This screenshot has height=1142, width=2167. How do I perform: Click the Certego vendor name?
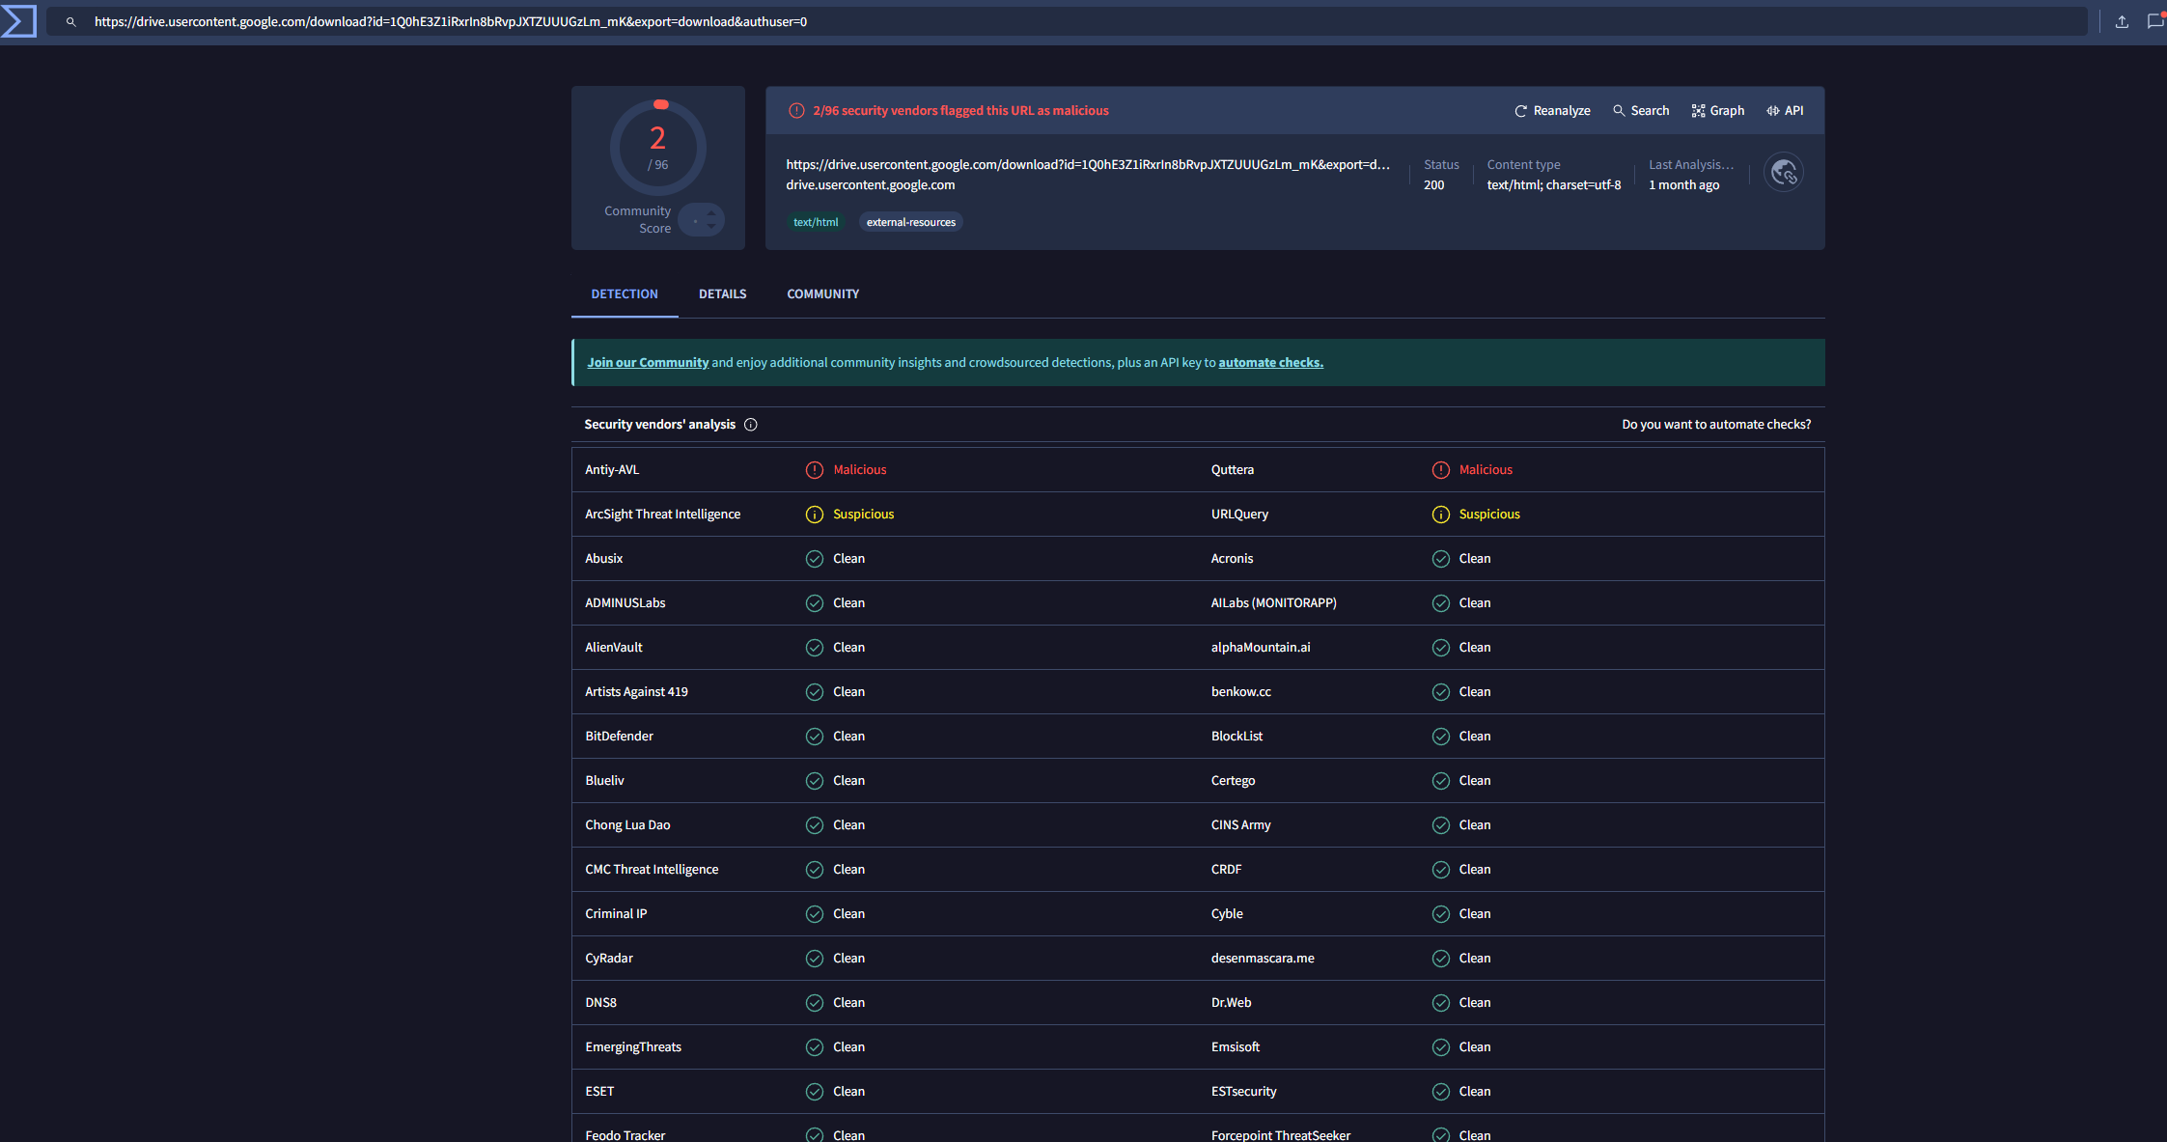(1234, 781)
